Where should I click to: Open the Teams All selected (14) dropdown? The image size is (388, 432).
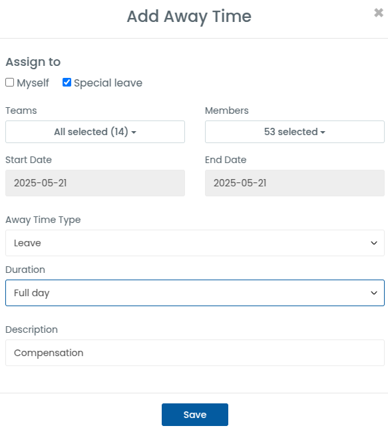[x=95, y=132]
